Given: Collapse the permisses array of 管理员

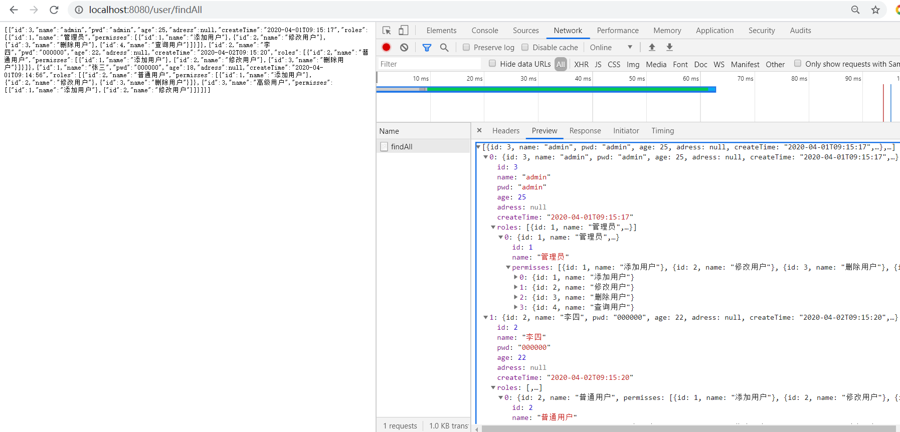Looking at the screenshot, I should point(508,267).
